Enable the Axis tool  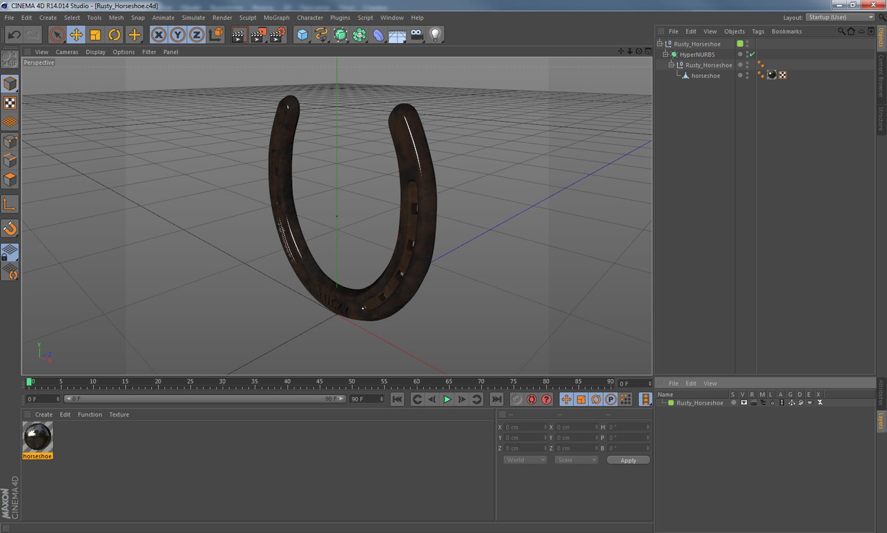(x=10, y=204)
